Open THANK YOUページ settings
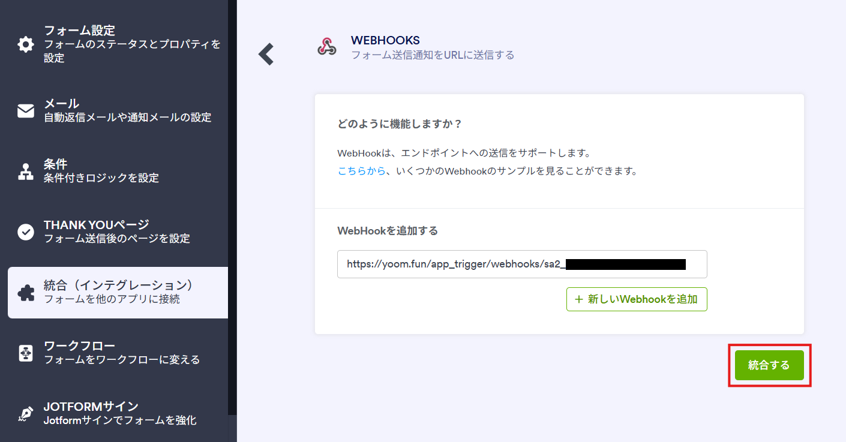Screen dimensions: 846x442 (118, 232)
